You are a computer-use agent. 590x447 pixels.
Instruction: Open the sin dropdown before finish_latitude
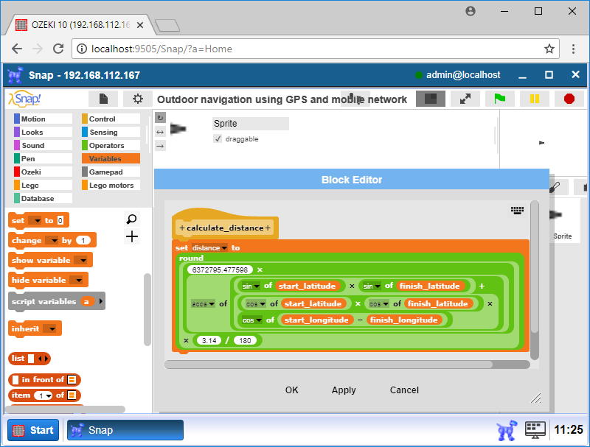coord(372,286)
